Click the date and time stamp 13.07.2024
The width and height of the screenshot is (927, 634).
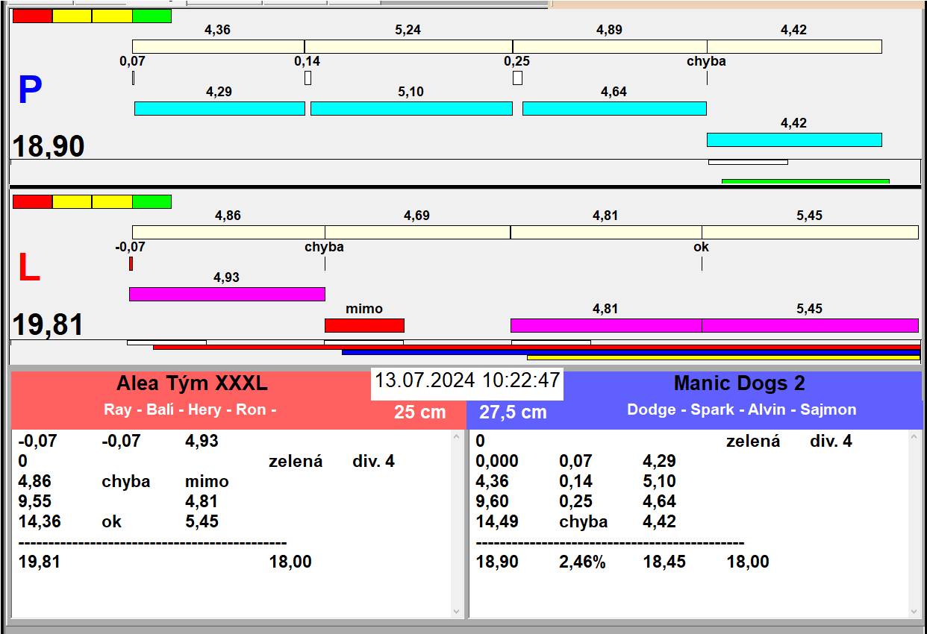pyautogui.click(x=466, y=380)
